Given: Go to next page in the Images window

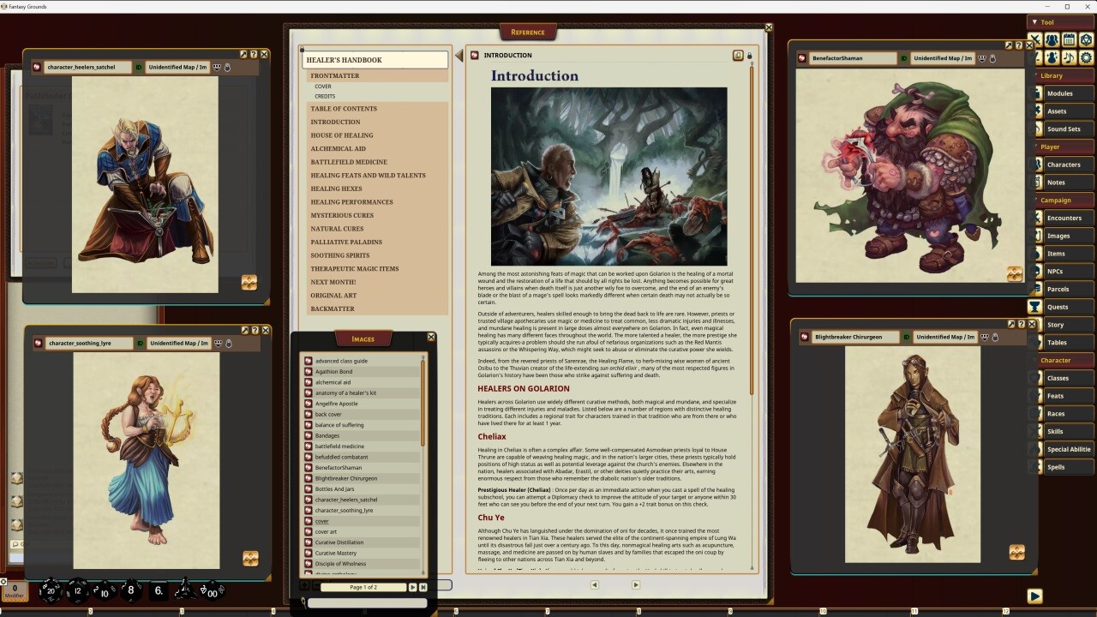Looking at the screenshot, I should pos(413,587).
